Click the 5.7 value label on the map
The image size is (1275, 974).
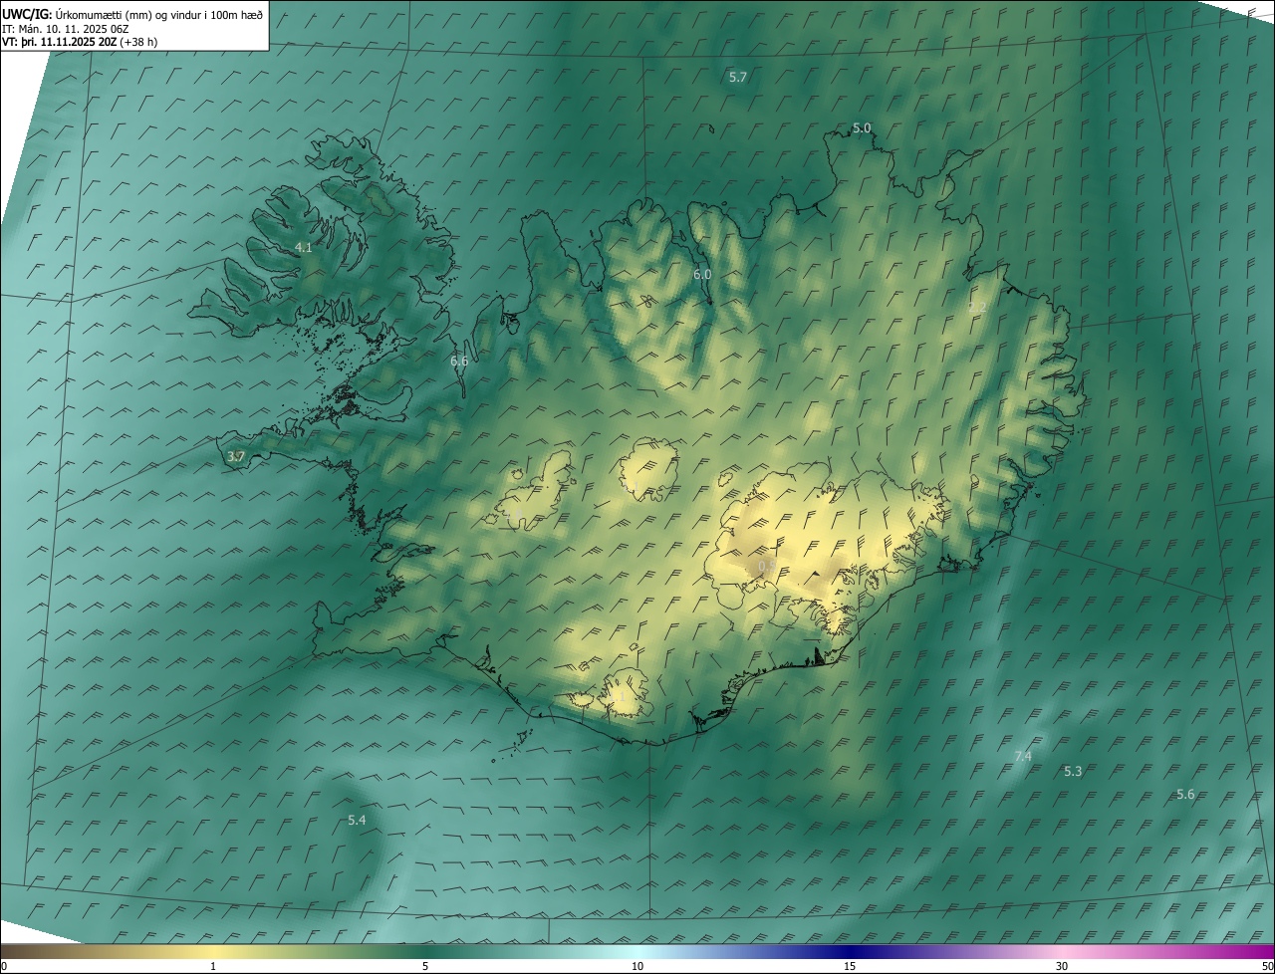pos(738,77)
